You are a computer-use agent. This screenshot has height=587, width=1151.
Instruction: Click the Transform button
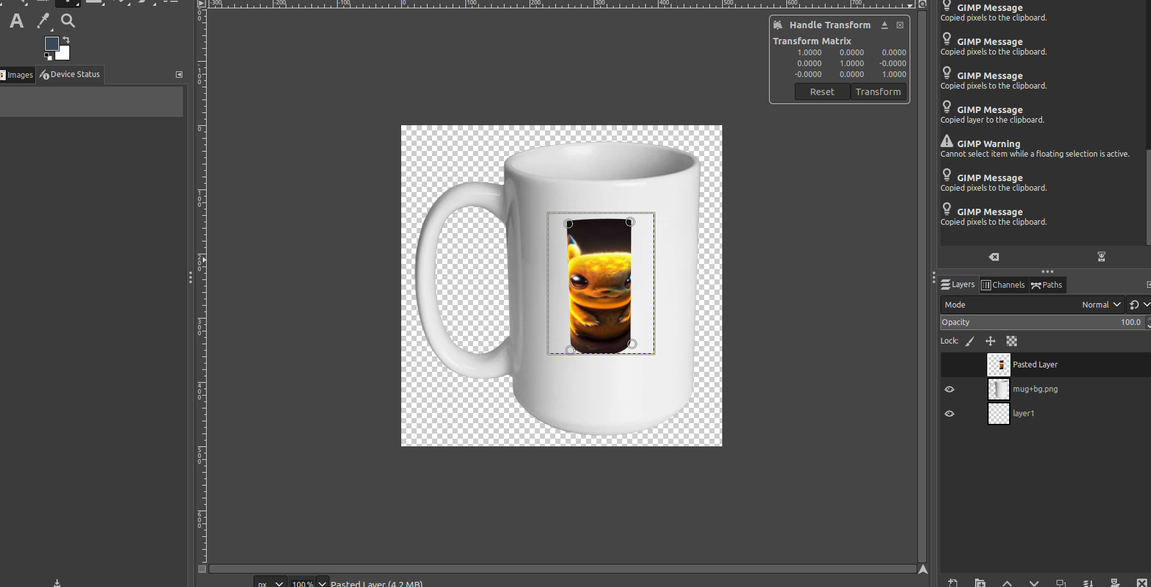pyautogui.click(x=878, y=92)
